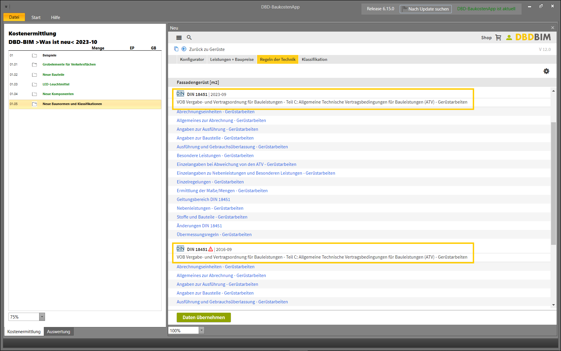Image resolution: width=561 pixels, height=351 pixels.
Task: Click the red warning triangle icon
Action: point(211,249)
